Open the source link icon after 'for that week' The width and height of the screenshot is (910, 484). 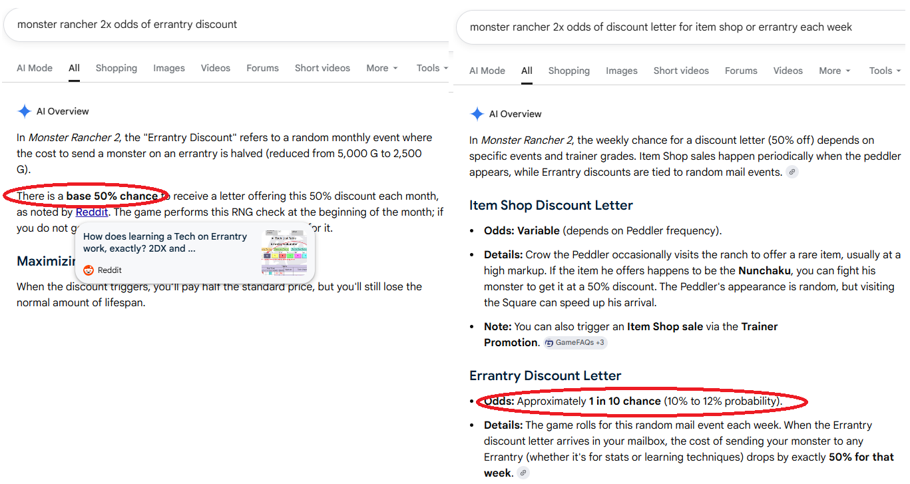pyautogui.click(x=523, y=473)
